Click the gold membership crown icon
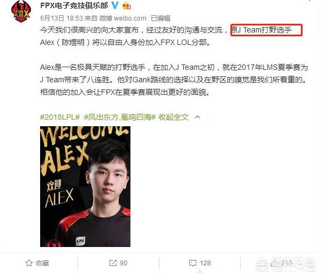This screenshot has width=321, height=273. point(126,5)
